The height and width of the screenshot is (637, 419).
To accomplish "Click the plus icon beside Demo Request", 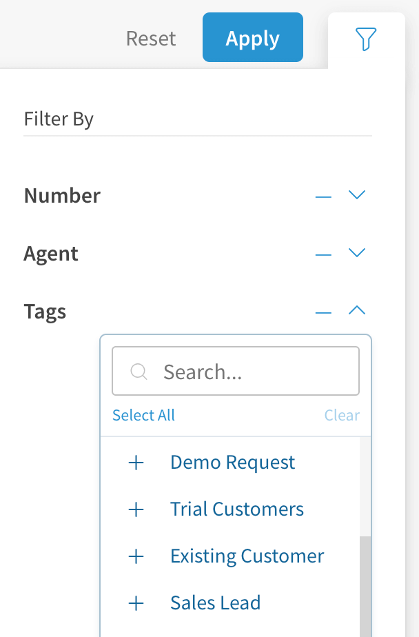I will click(136, 463).
